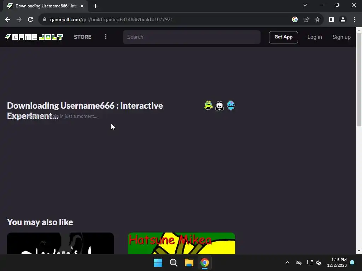Click the OneDrive cloud tray icon

pyautogui.click(x=299, y=263)
